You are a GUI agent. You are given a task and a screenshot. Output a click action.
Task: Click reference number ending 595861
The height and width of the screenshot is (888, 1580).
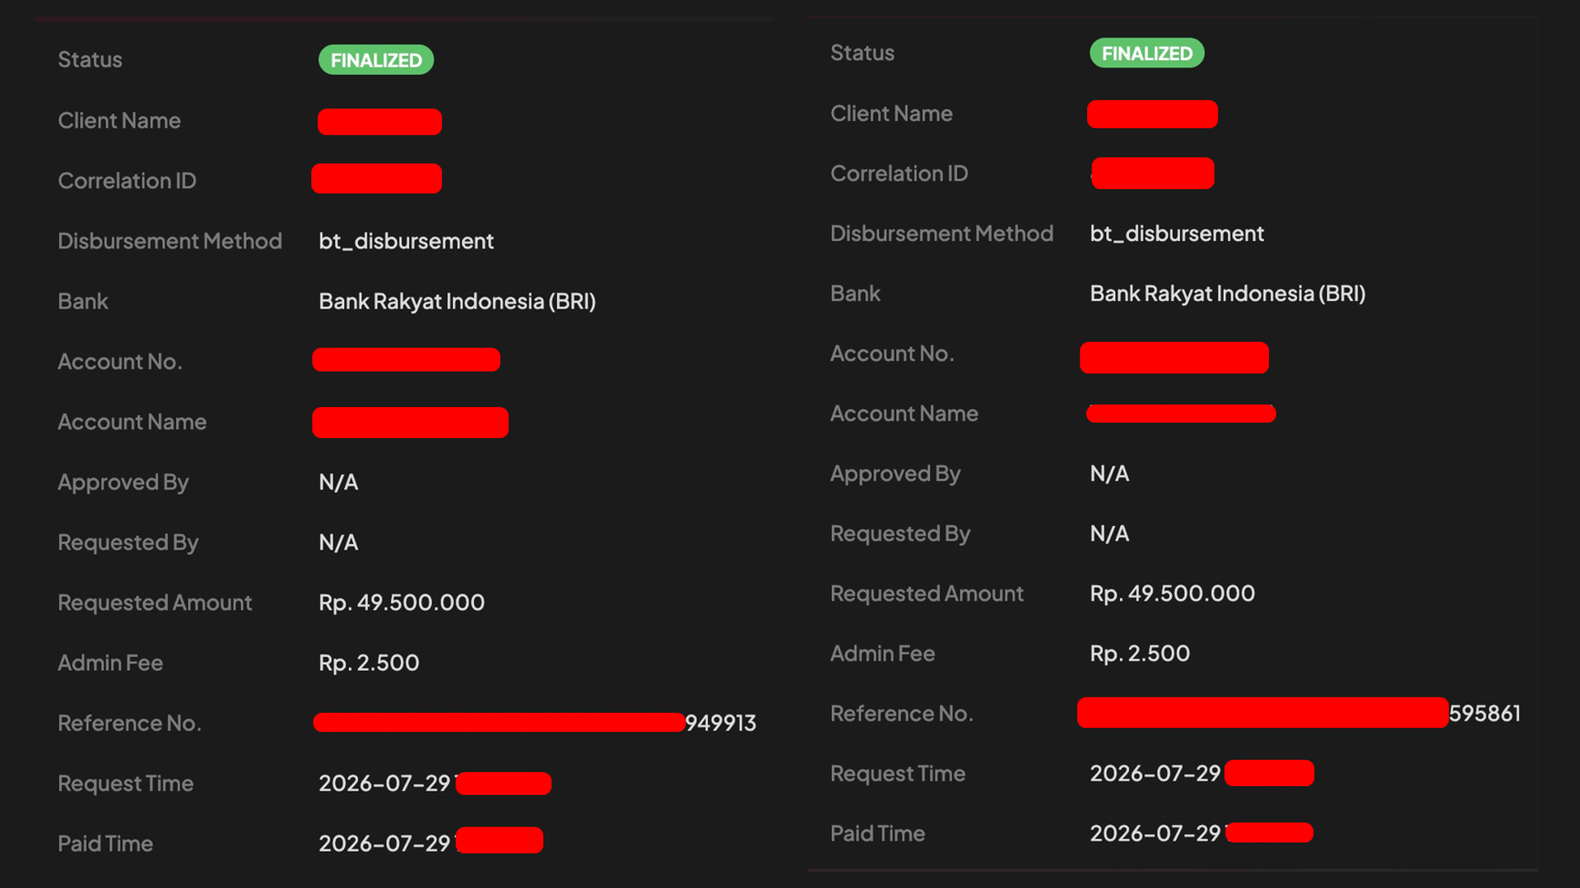coord(1299,713)
